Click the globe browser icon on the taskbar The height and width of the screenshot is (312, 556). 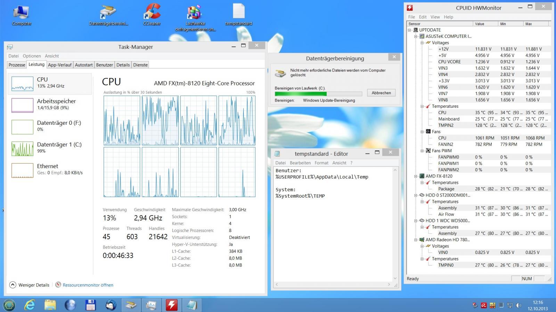click(x=70, y=305)
